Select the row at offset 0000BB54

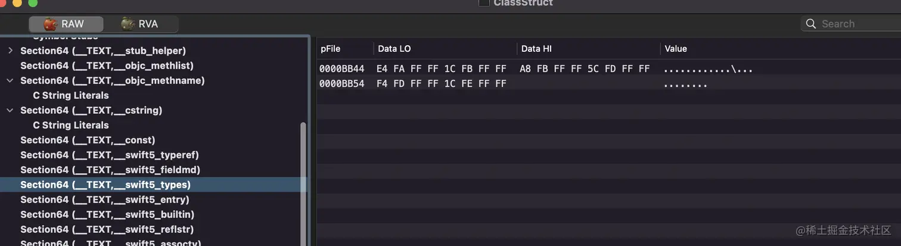click(341, 84)
